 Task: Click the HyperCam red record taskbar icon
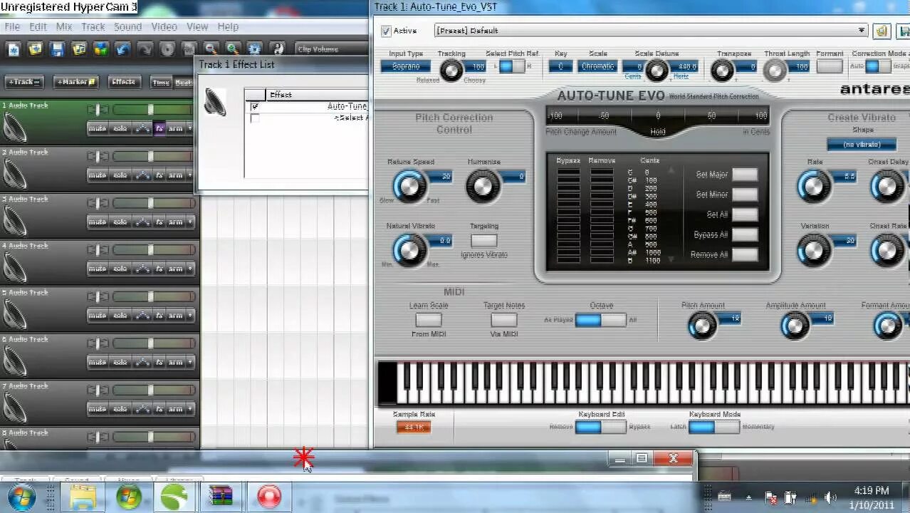click(x=269, y=497)
